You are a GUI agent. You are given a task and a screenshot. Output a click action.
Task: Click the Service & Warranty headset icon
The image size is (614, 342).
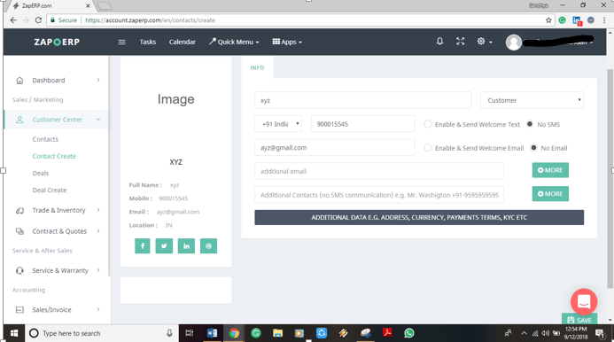click(x=19, y=270)
